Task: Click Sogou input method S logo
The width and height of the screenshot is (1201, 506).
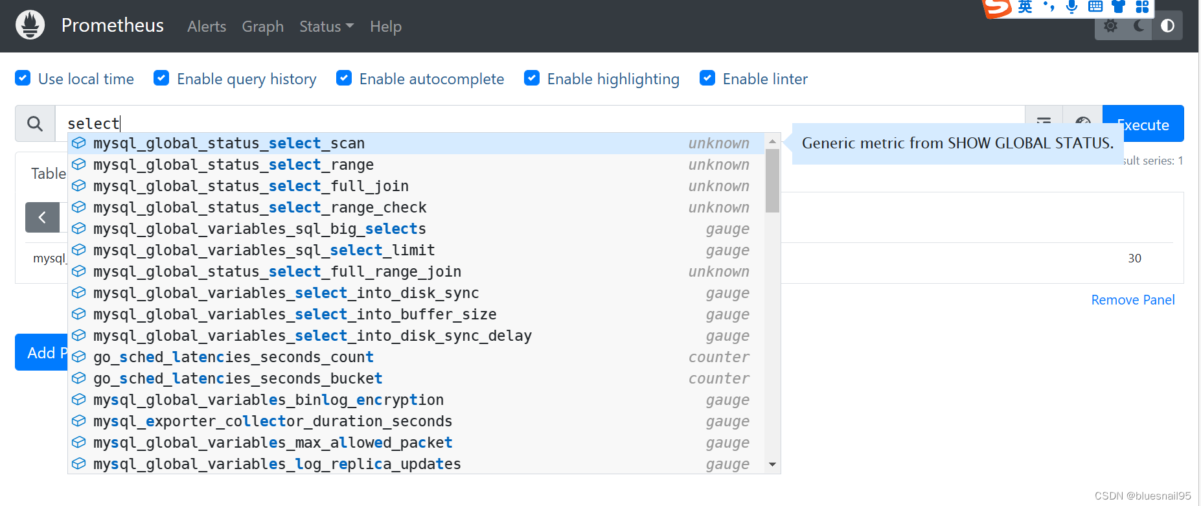Action: 997,7
